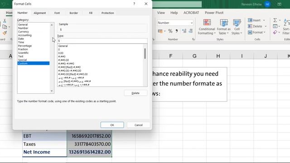
Task: Close the Format Cells dialog
Action: pyautogui.click(x=146, y=4)
